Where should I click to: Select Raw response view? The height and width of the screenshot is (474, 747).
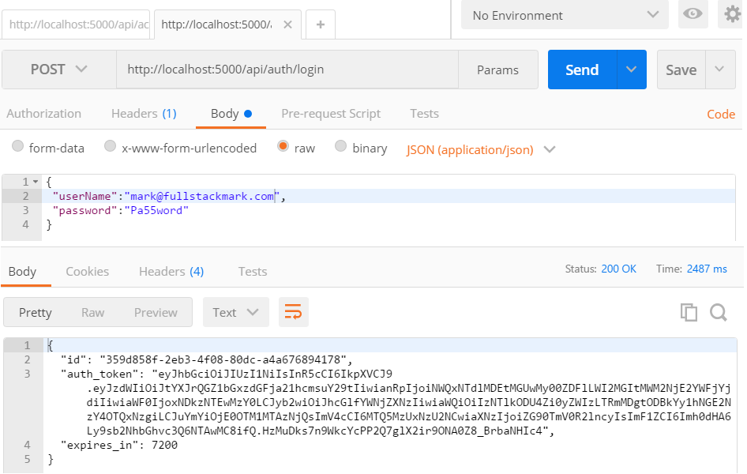coord(93,312)
